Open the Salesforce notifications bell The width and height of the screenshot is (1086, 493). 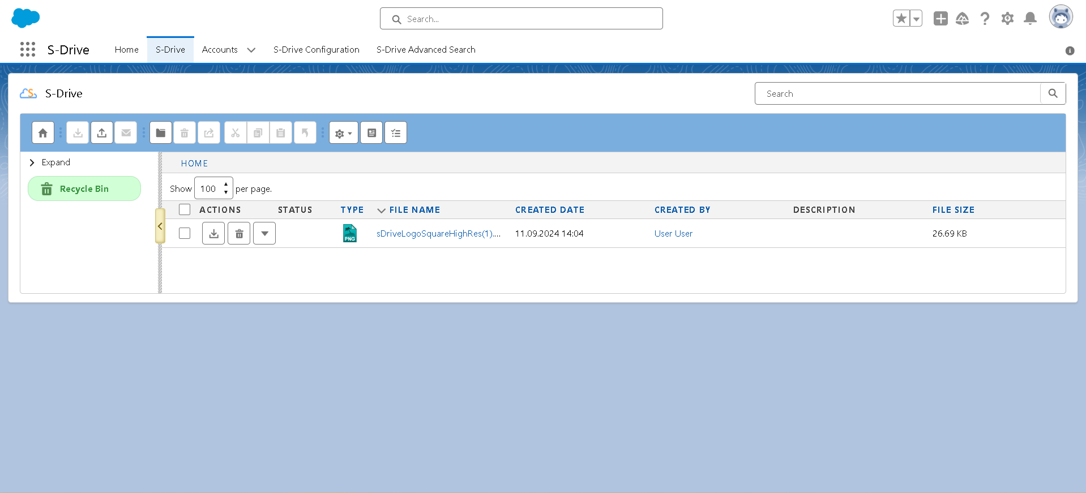point(1030,19)
